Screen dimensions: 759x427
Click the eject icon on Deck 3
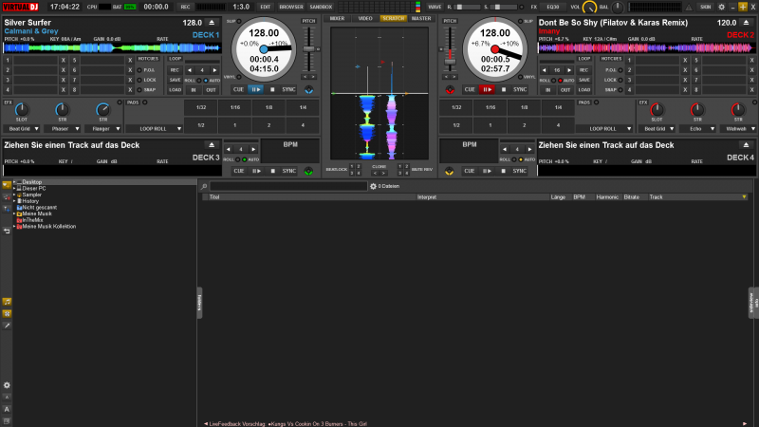click(212, 145)
